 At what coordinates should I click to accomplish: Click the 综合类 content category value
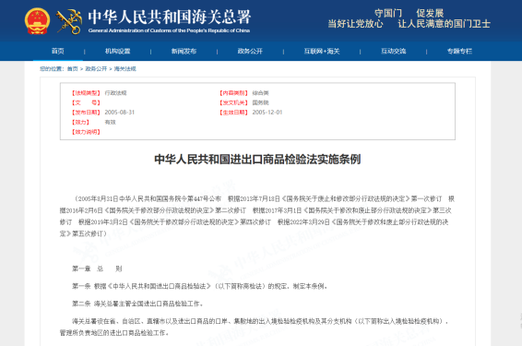260,93
